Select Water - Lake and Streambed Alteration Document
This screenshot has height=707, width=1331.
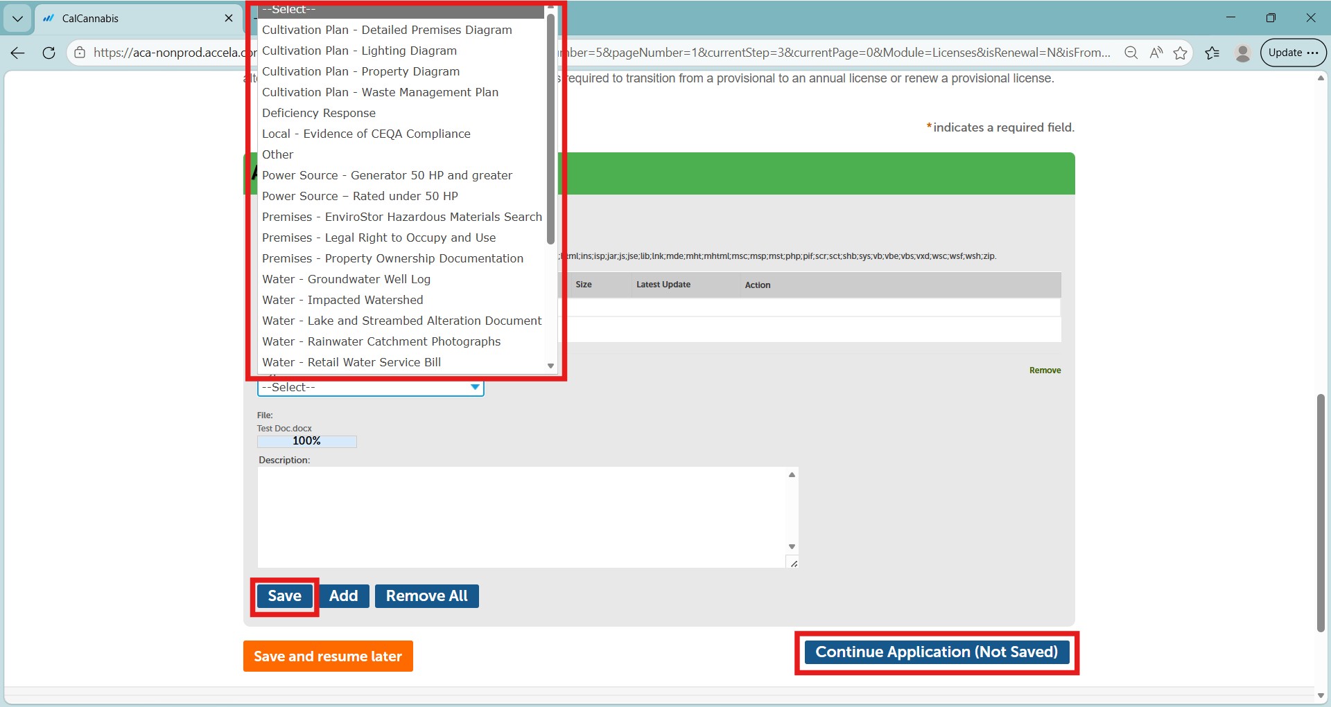[x=402, y=321]
